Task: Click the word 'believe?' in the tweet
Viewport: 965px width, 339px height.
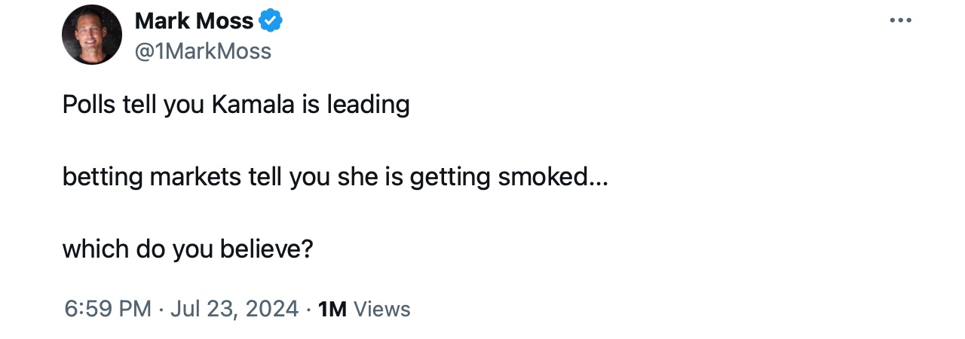Action: coord(266,249)
